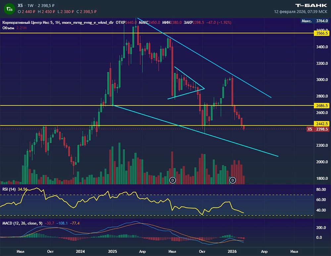Click the C 2 398,5 ₽ header value

pyautogui.click(x=86, y=12)
